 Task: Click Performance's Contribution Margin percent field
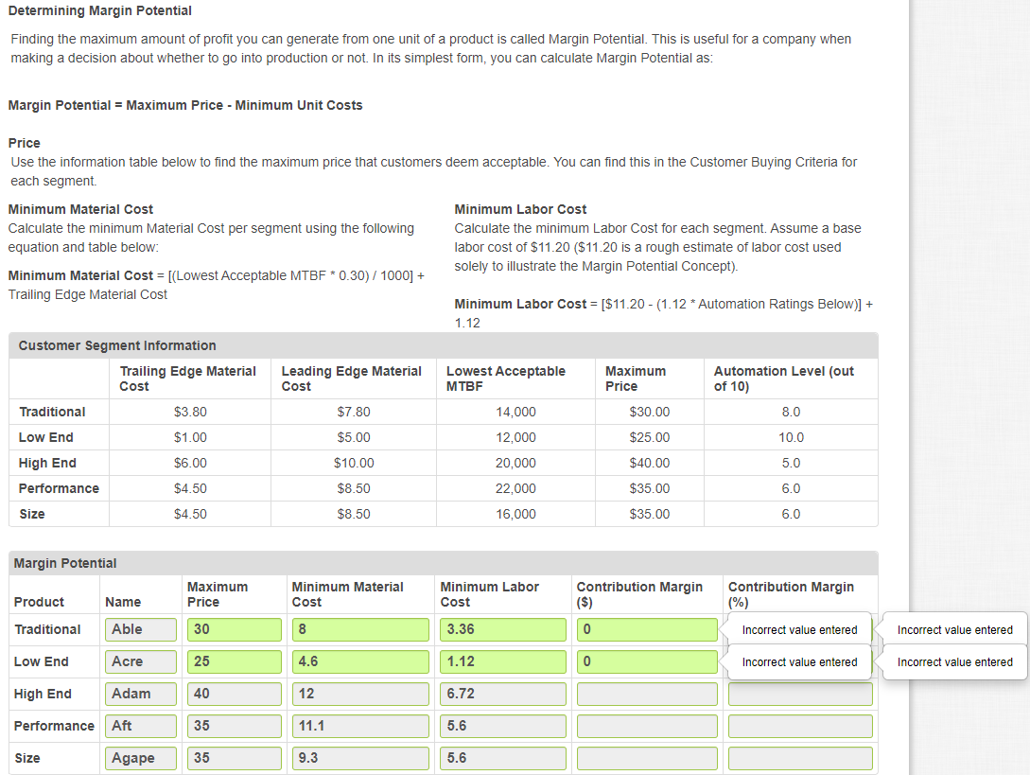coord(799,725)
